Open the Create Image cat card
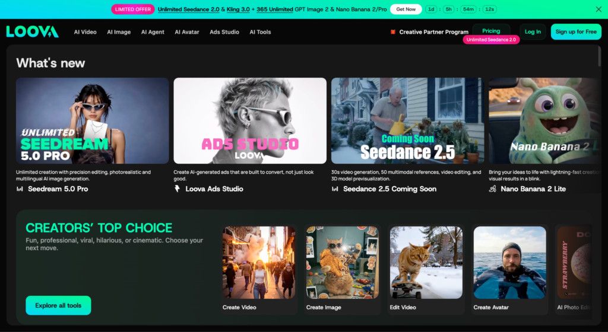This screenshot has width=608, height=332. (x=343, y=263)
